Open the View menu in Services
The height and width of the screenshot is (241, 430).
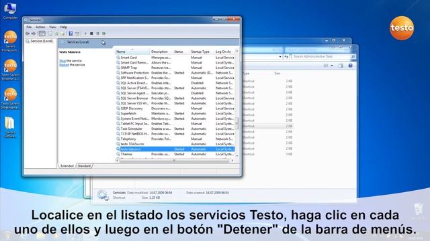[x=52, y=27]
